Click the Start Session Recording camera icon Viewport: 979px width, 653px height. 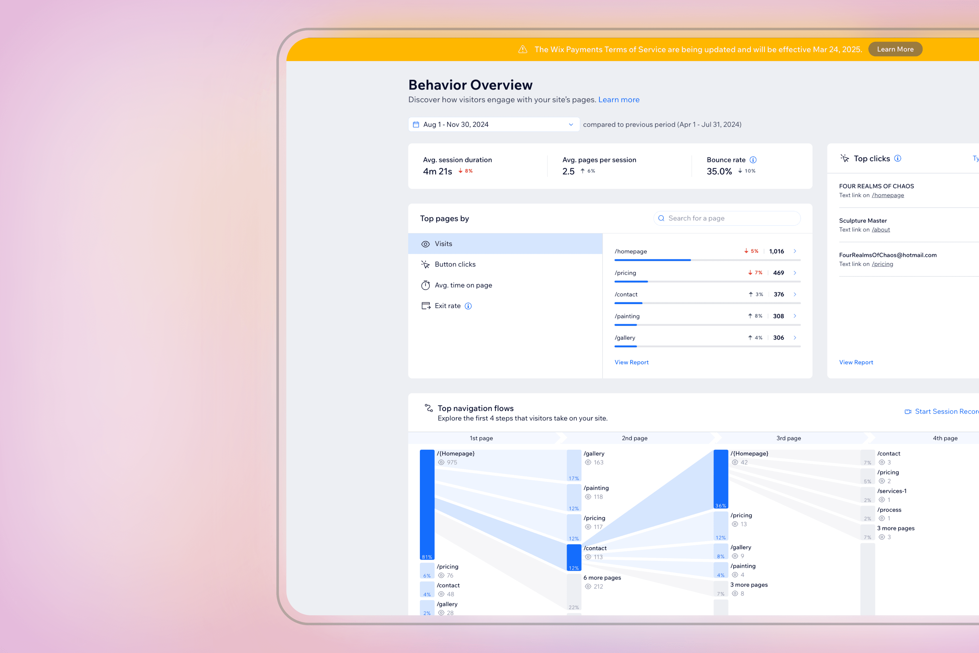click(x=908, y=411)
